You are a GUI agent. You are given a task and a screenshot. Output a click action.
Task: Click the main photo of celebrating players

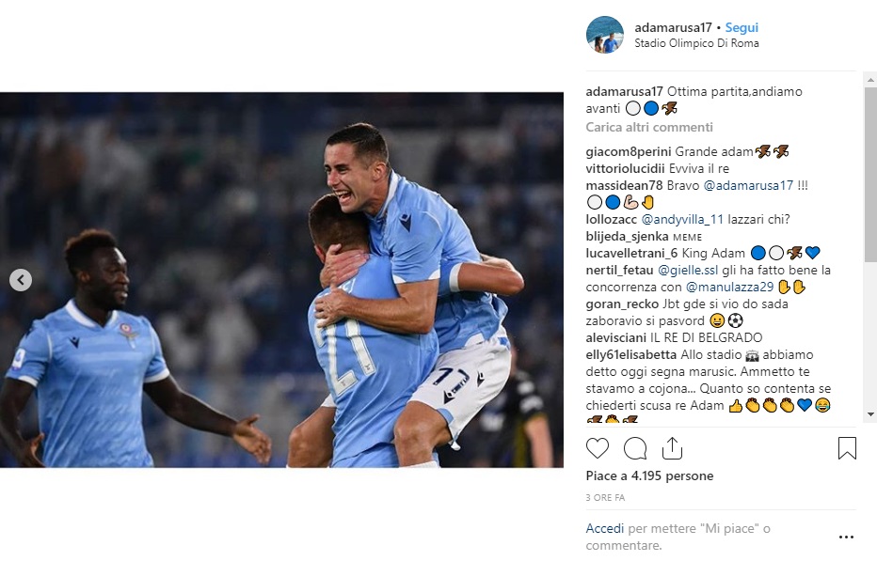coord(281,280)
